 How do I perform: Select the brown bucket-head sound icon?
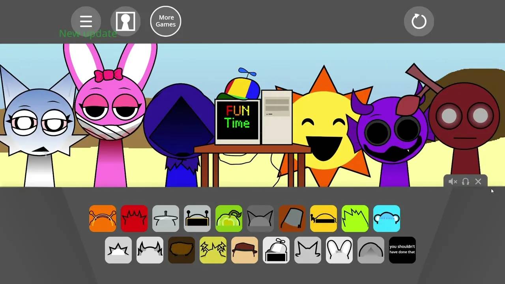292,219
